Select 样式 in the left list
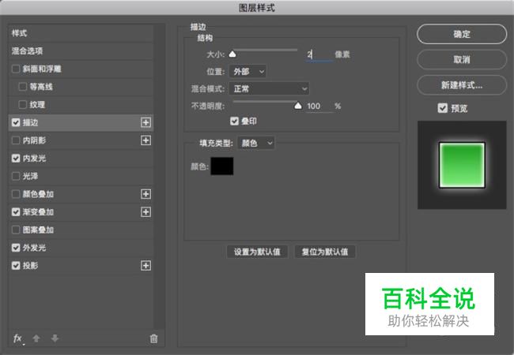This screenshot has height=355, width=514. 81,33
